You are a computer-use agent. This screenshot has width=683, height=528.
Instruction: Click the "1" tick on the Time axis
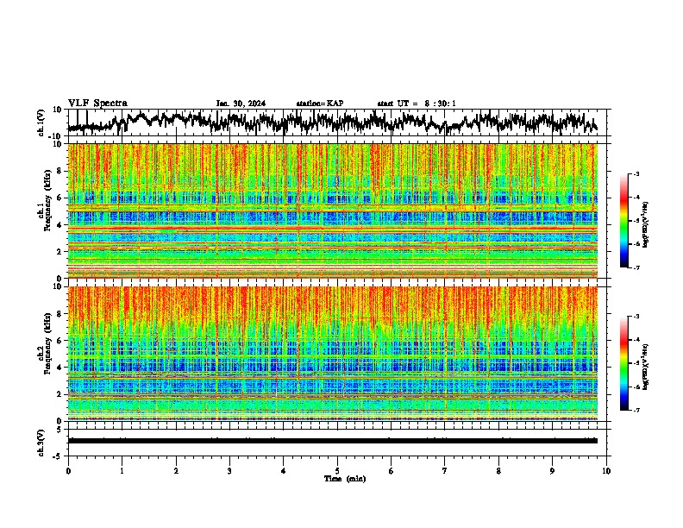click(122, 471)
